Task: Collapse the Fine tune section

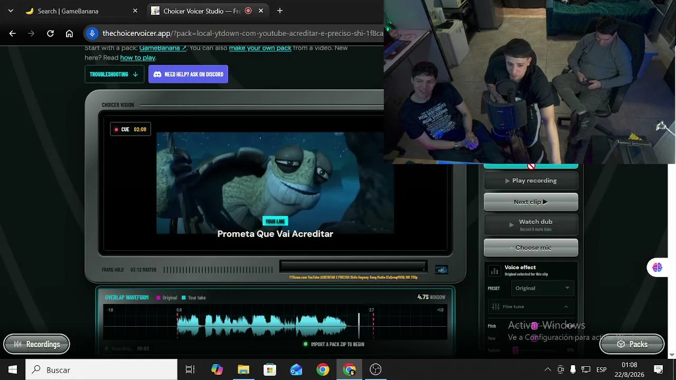Action: click(531, 307)
